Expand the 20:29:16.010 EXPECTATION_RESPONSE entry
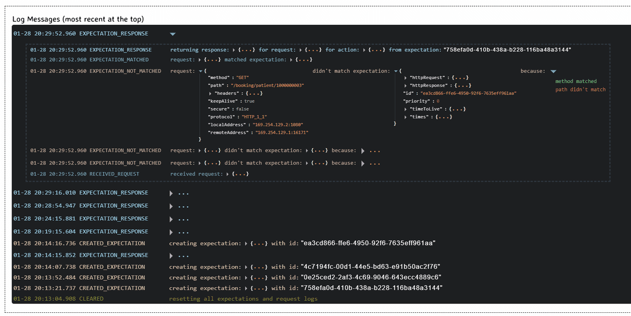Image resolution: width=631 pixels, height=316 pixels. 171,192
